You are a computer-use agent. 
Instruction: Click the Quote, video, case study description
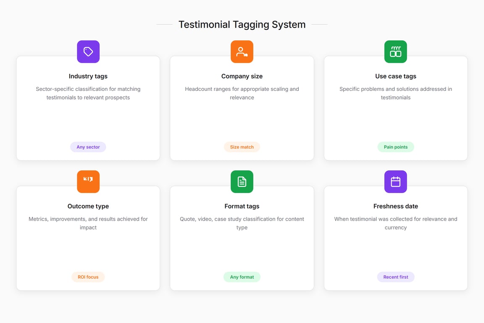tap(242, 223)
